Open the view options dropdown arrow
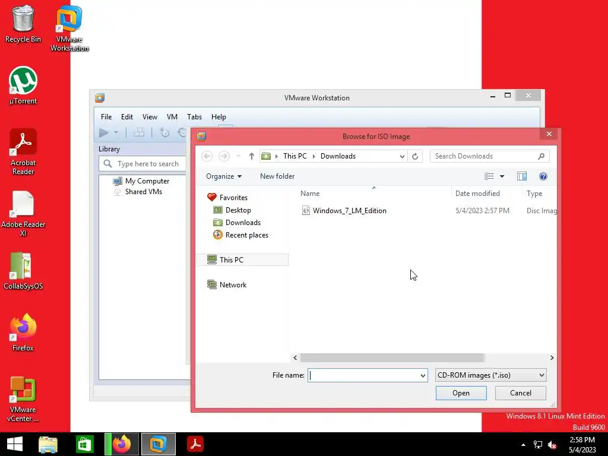Viewport: 608px width, 456px height. click(x=502, y=176)
